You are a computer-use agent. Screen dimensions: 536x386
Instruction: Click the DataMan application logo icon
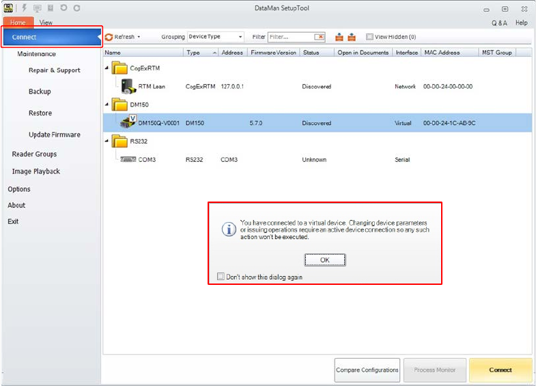[8, 8]
